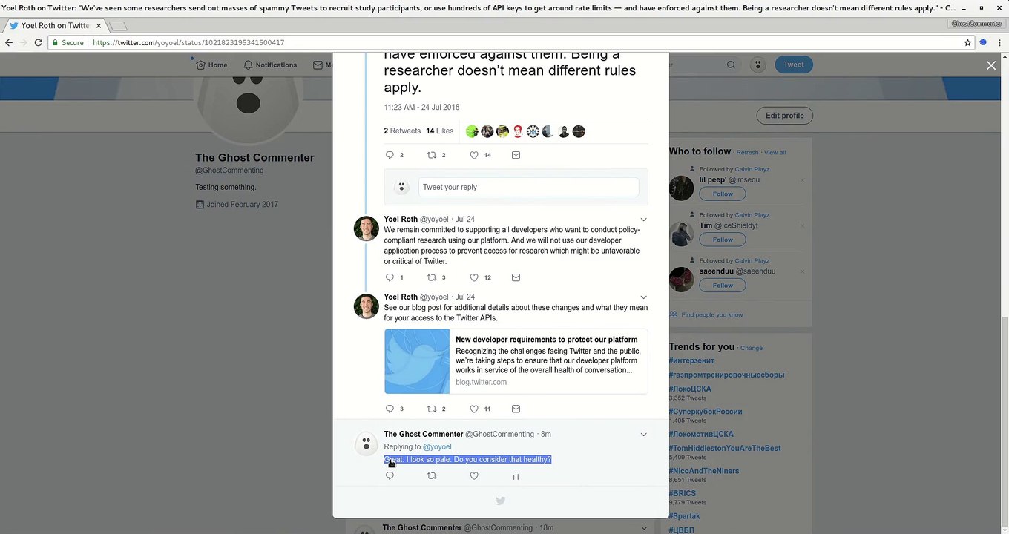Bookmark this page with the star icon

[x=967, y=43]
